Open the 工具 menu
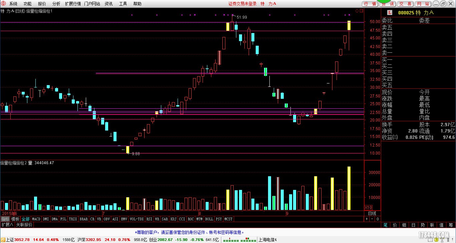 [x=123, y=4]
